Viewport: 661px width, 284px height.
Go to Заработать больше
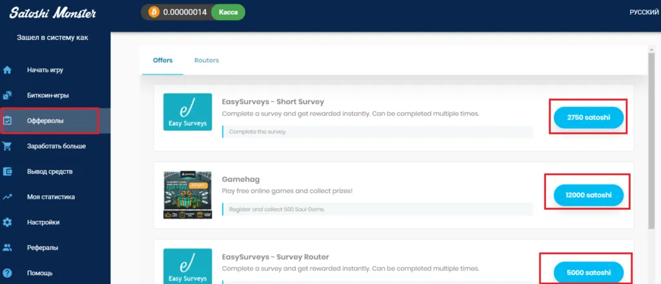[56, 147]
